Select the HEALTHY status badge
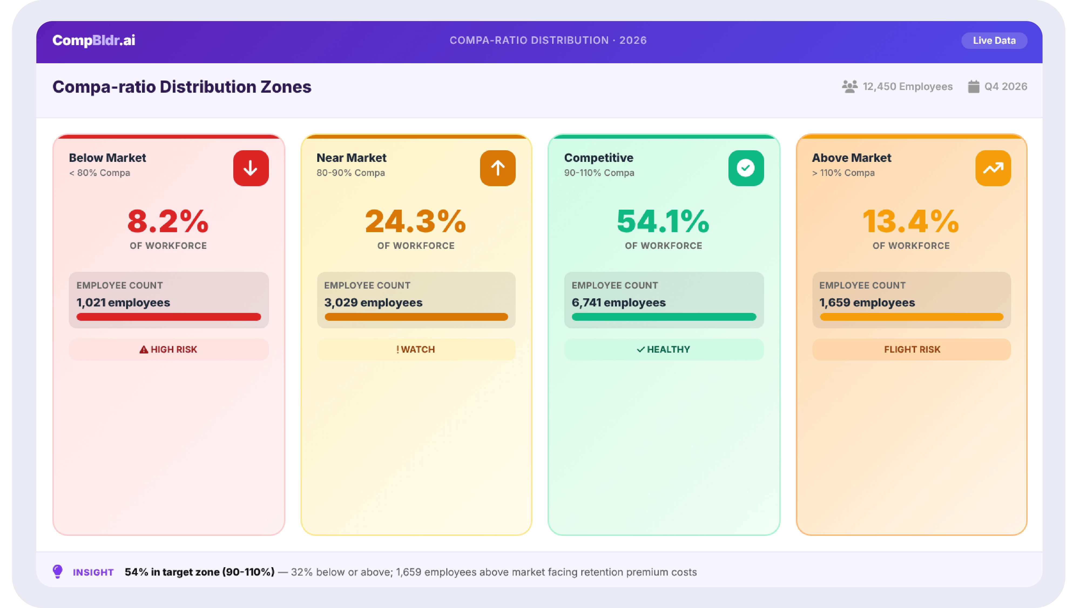This screenshot has height=608, width=1080. click(664, 349)
